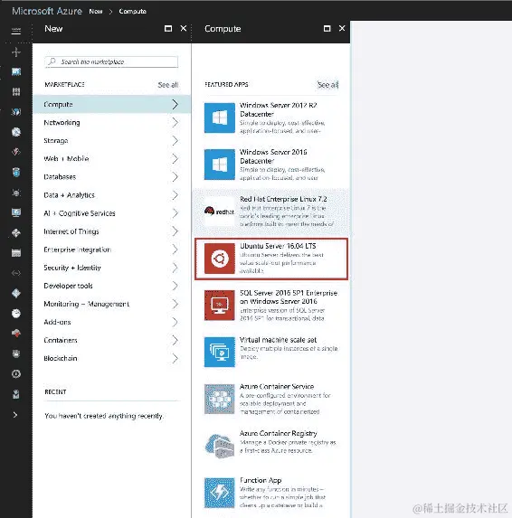Open Red Hat Enterprise Linux 7.2 title
Viewport: 512px width, 518px height.
283,199
